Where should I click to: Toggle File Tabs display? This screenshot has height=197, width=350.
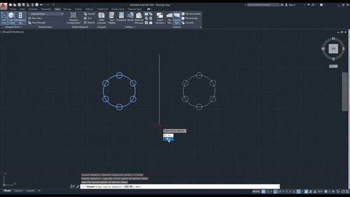point(170,18)
